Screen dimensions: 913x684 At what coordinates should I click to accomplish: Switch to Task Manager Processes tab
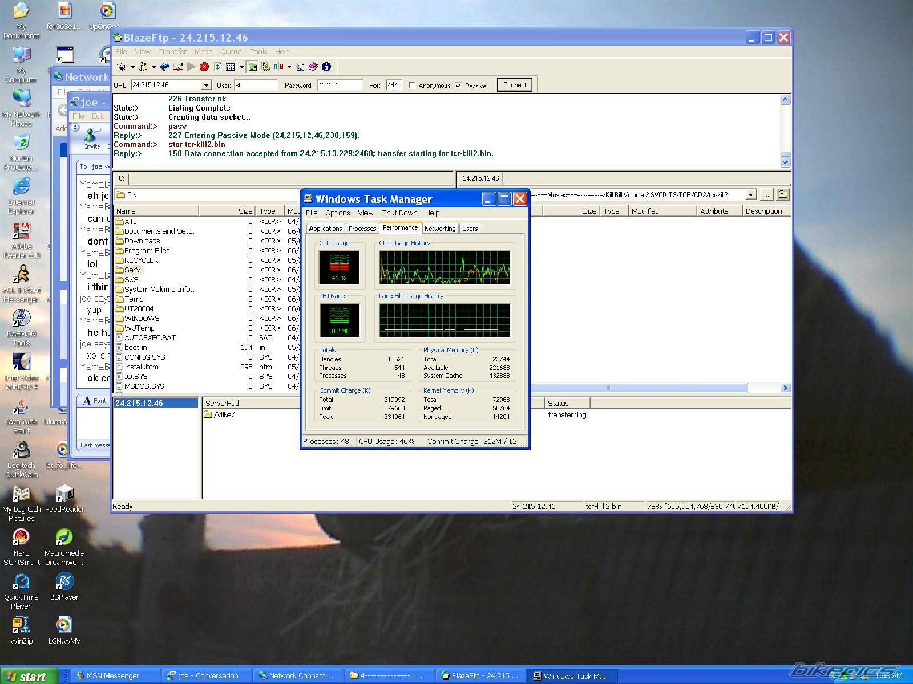pyautogui.click(x=362, y=229)
